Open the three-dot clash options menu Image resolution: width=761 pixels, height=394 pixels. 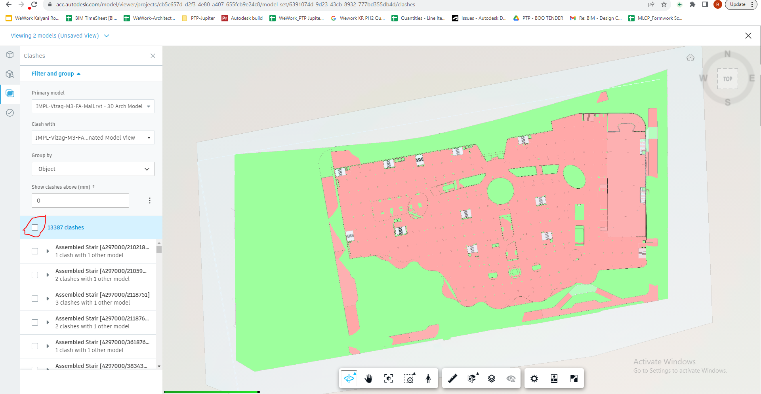(150, 201)
